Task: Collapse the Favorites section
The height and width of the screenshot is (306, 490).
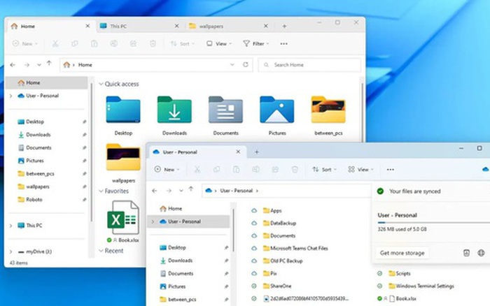Action: pos(100,191)
